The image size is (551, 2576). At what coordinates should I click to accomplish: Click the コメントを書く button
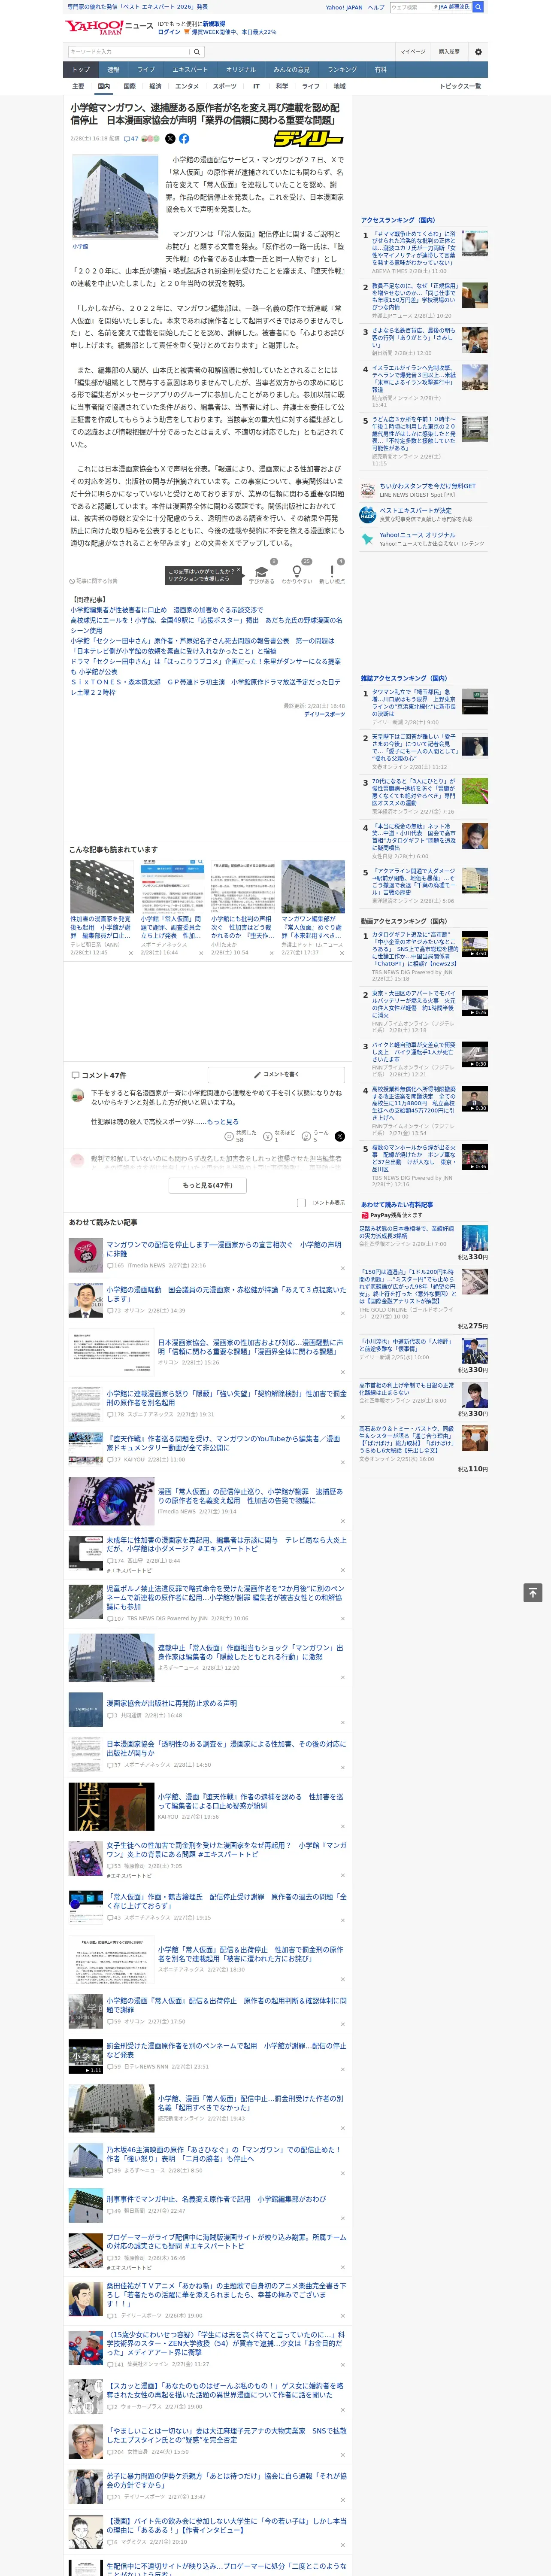tap(276, 1075)
